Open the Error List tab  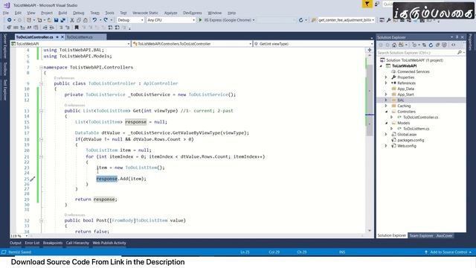click(x=32, y=243)
